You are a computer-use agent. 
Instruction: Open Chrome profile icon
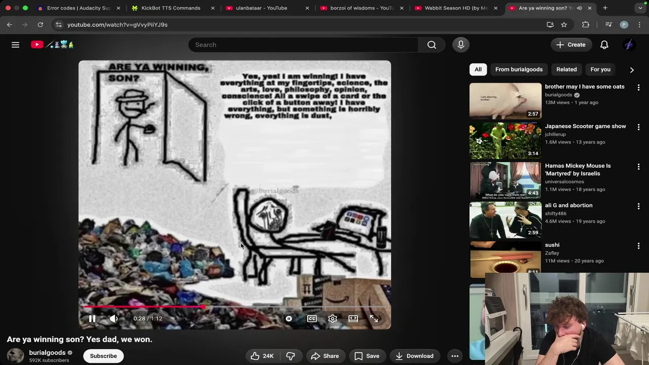[x=624, y=24]
